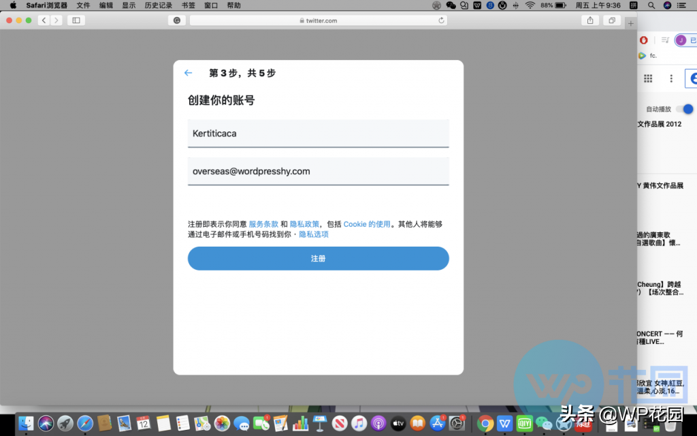697x436 pixels.
Task: Click the WeChat icon in the menu bar
Action: tap(451, 5)
